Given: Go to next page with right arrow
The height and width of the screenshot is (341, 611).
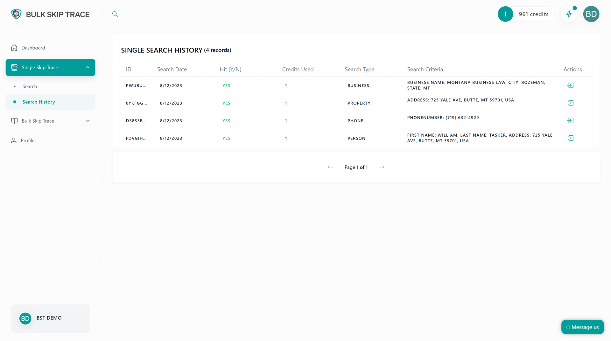Looking at the screenshot, I should (381, 167).
